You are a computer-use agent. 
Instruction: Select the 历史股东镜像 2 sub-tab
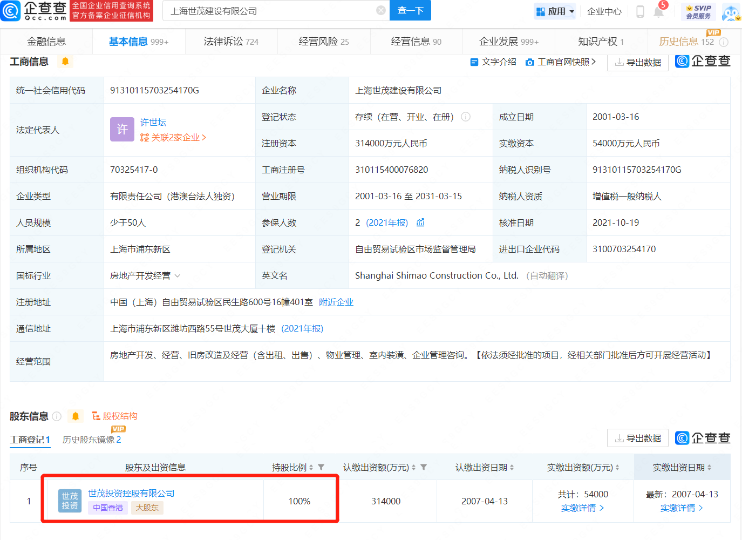pyautogui.click(x=92, y=440)
